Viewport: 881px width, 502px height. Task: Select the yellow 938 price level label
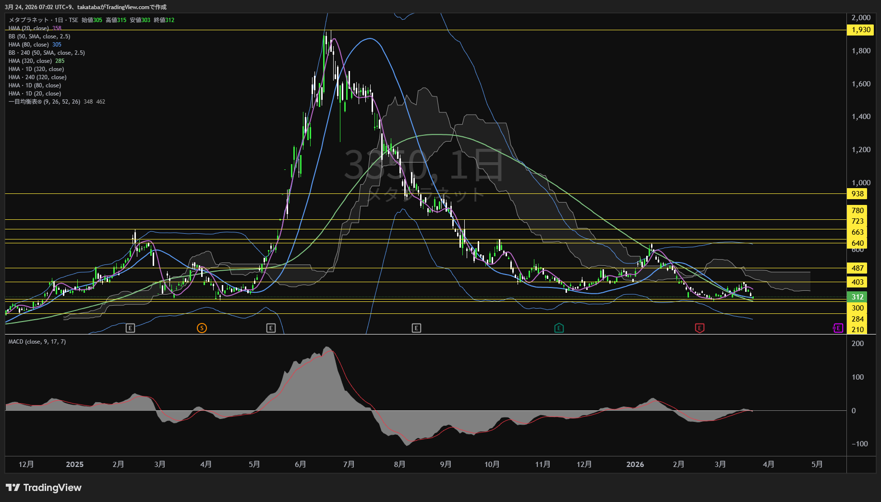pyautogui.click(x=857, y=194)
